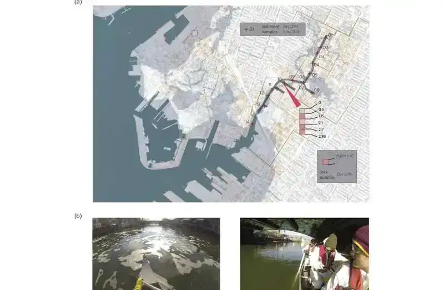Click the sediment samples legend box
Screen dimensions: 444x290
click(273, 29)
